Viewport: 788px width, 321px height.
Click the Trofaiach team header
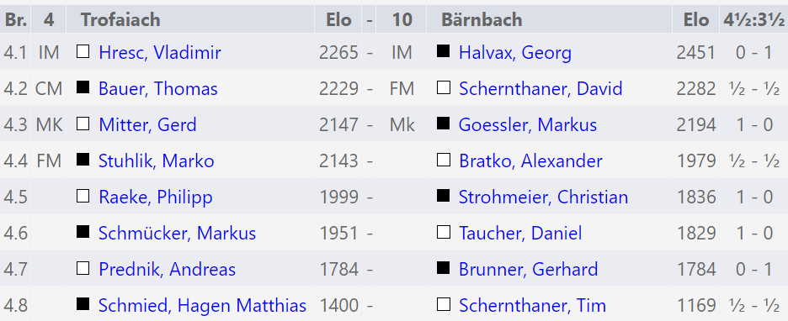point(120,19)
